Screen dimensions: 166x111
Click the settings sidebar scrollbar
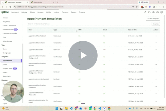point(23,73)
